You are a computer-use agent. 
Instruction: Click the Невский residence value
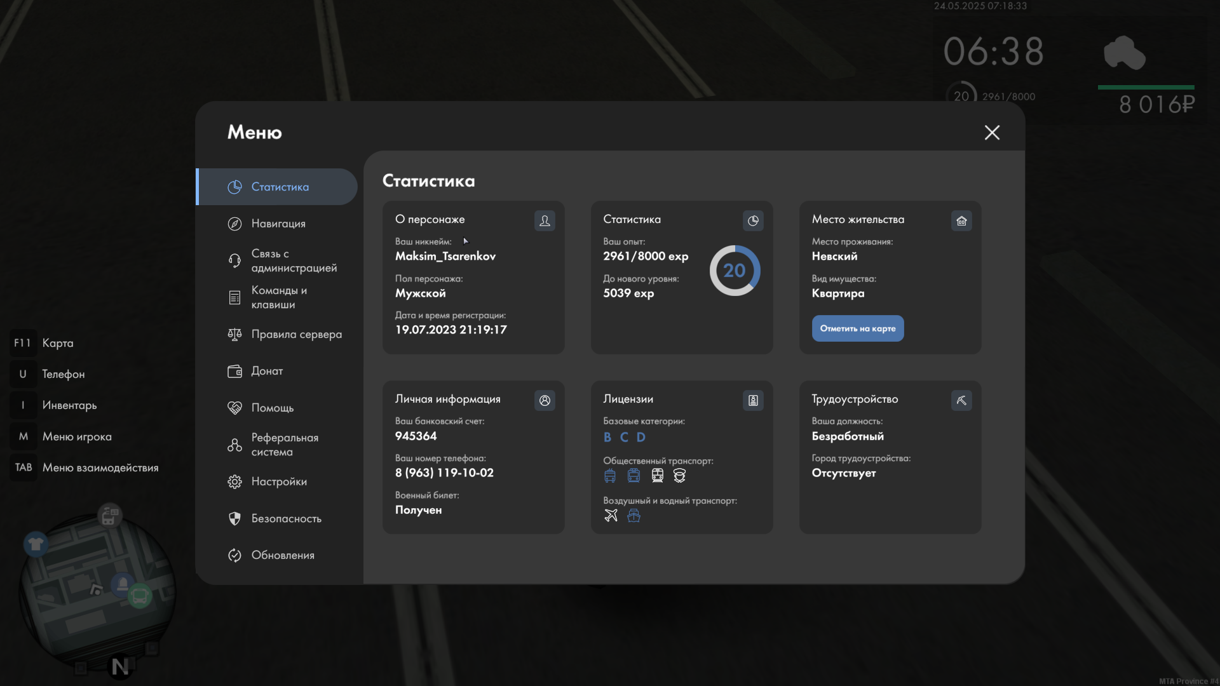tap(834, 256)
